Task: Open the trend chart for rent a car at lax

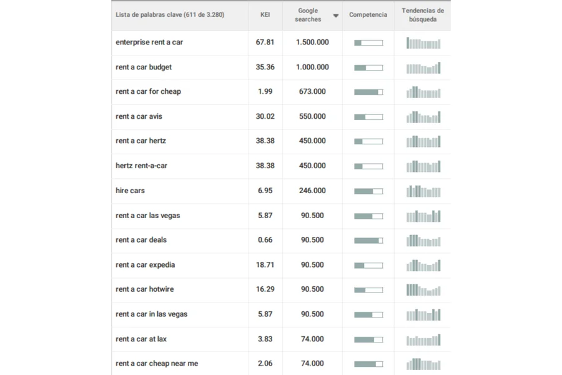Action: [423, 339]
